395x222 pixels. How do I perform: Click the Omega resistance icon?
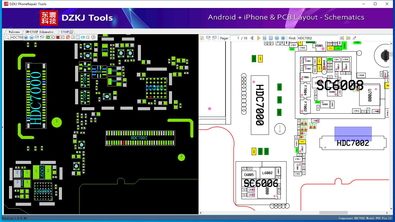point(88,38)
